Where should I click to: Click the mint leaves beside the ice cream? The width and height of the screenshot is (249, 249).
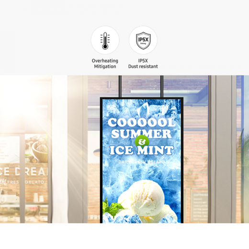click(113, 207)
